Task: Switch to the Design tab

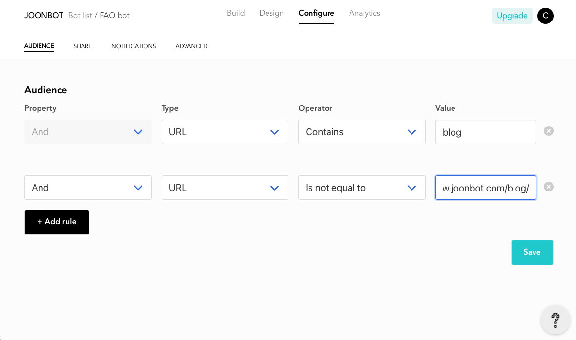Action: coord(271,13)
